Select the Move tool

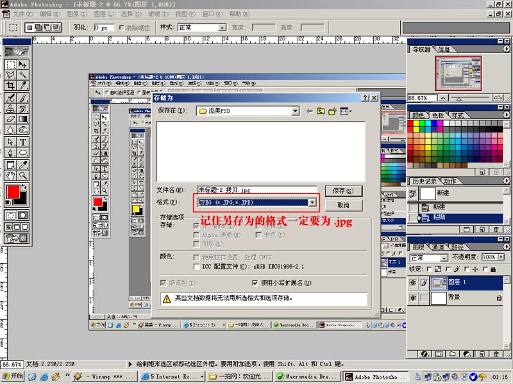point(22,65)
